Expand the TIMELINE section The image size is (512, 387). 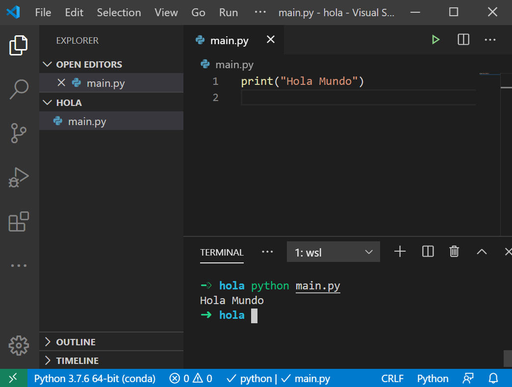[111, 361]
